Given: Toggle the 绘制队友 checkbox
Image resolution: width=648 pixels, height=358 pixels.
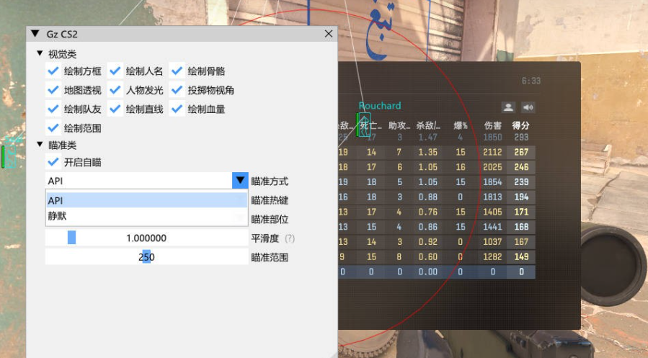Looking at the screenshot, I should point(53,109).
